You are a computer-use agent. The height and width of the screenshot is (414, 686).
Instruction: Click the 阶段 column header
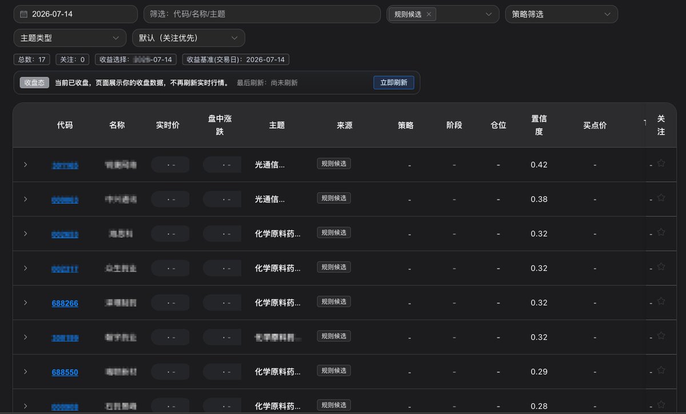point(454,125)
